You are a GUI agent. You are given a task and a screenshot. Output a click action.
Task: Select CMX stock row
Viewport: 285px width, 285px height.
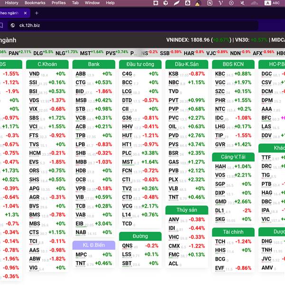click(x=187, y=246)
